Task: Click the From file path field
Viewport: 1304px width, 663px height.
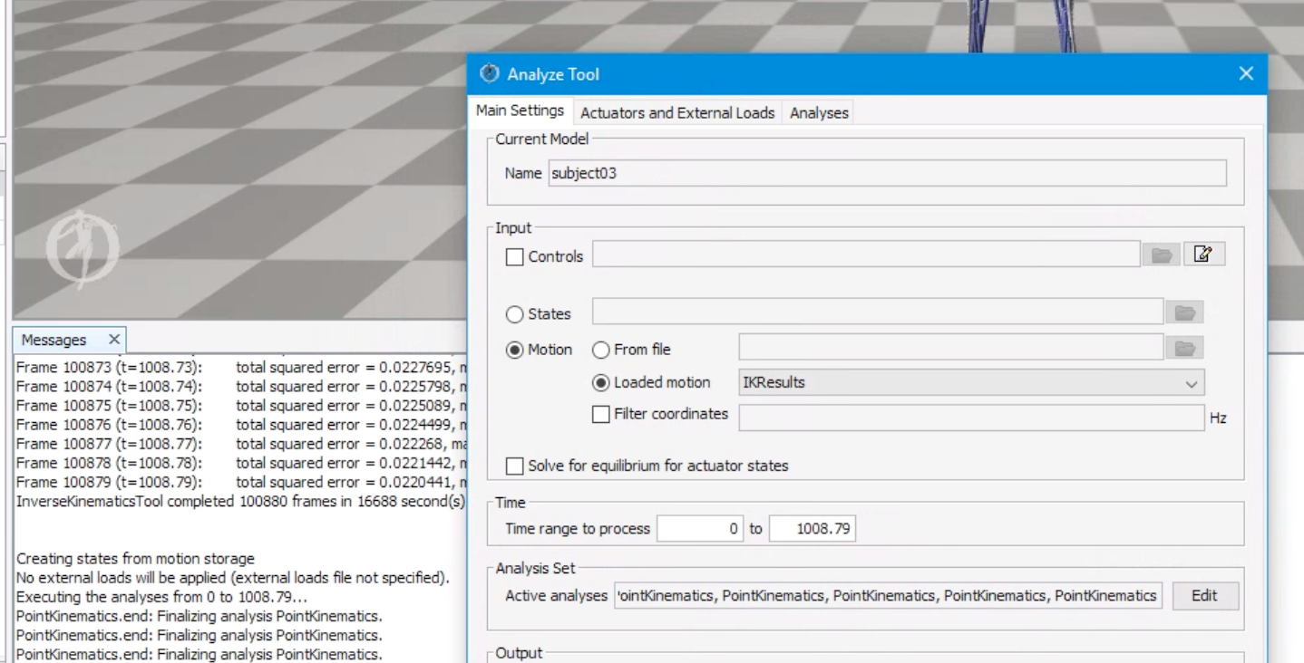Action: point(951,348)
